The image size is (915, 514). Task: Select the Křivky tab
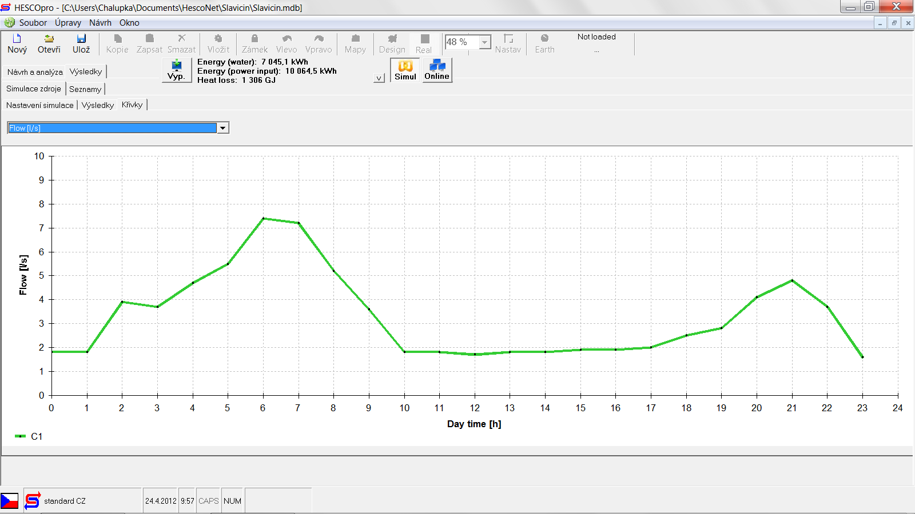(x=132, y=105)
